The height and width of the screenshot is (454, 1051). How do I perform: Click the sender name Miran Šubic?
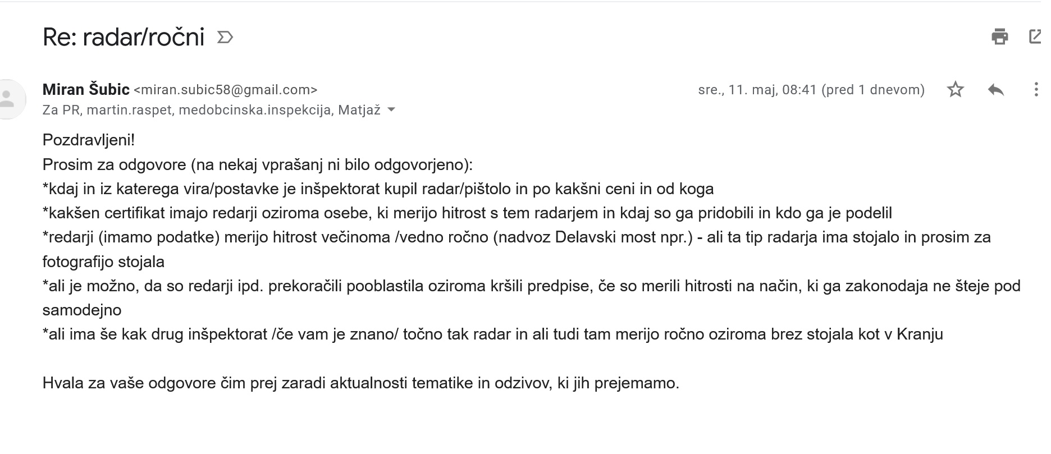click(86, 90)
